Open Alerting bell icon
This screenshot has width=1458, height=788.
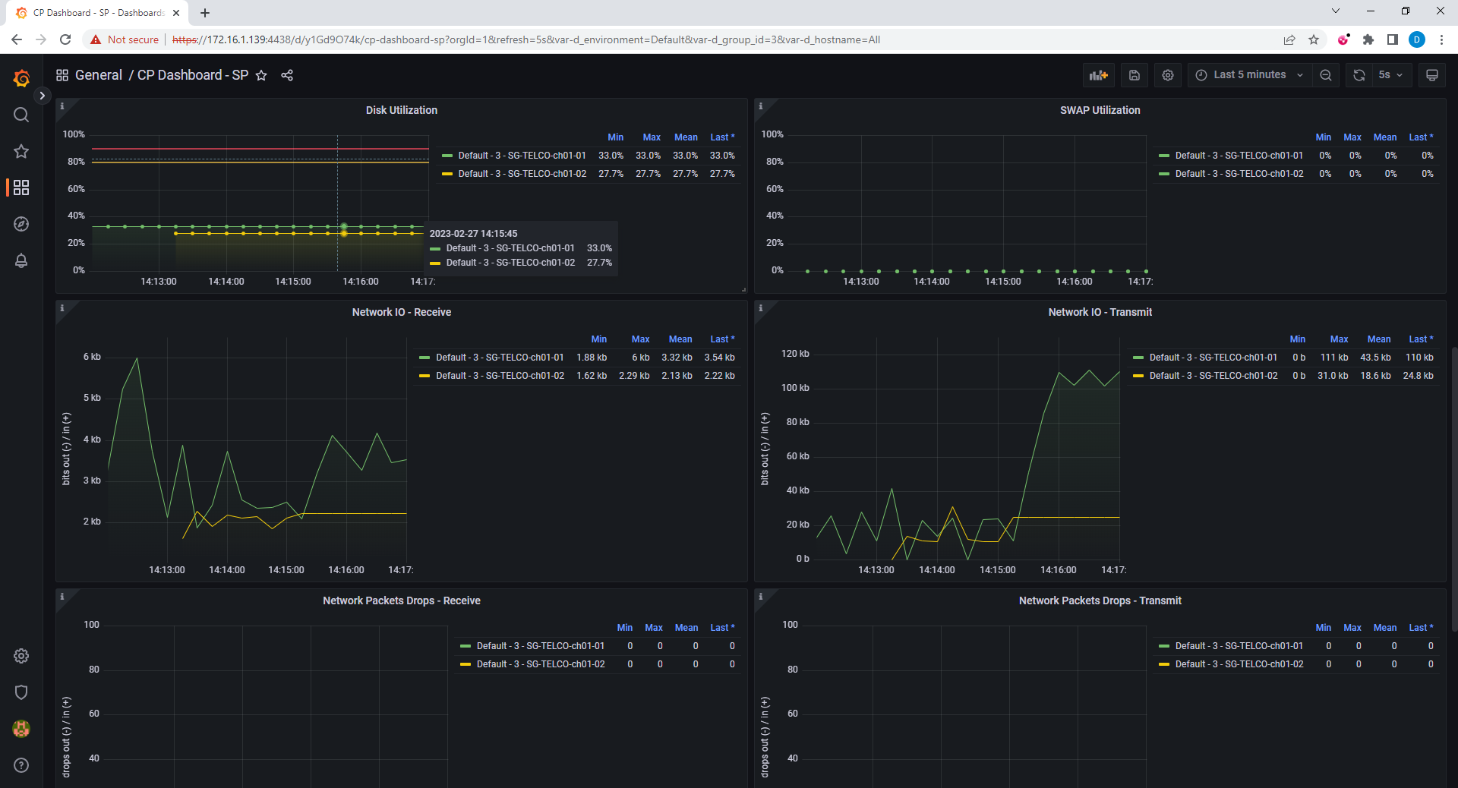pos(21,260)
